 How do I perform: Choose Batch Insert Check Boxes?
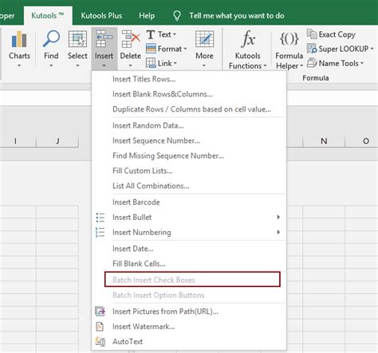[x=192, y=280]
